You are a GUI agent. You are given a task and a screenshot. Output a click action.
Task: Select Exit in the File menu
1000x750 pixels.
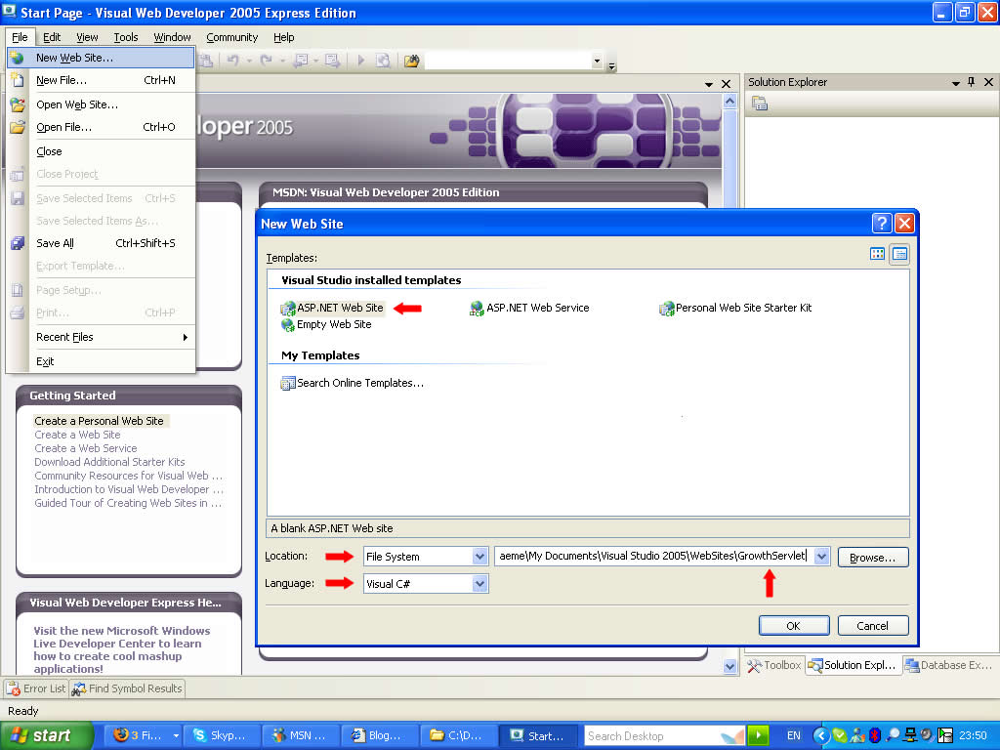[101, 361]
